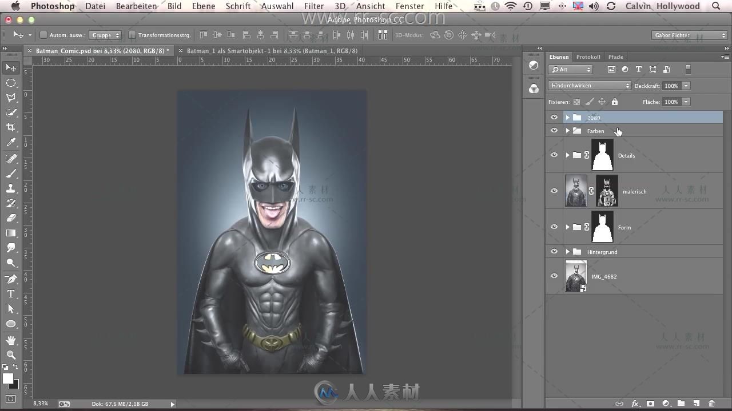Expand the 2080 group
Viewport: 732px width, 411px height.
(567, 118)
